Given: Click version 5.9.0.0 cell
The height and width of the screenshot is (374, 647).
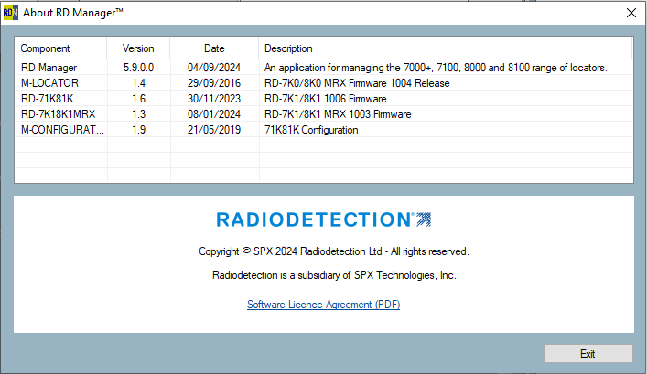Looking at the screenshot, I should click(138, 68).
